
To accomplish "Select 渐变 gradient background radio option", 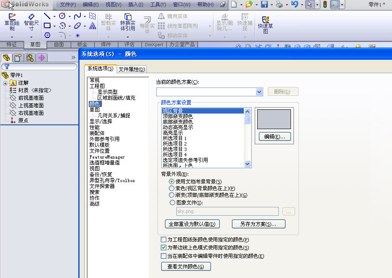I will click(171, 195).
